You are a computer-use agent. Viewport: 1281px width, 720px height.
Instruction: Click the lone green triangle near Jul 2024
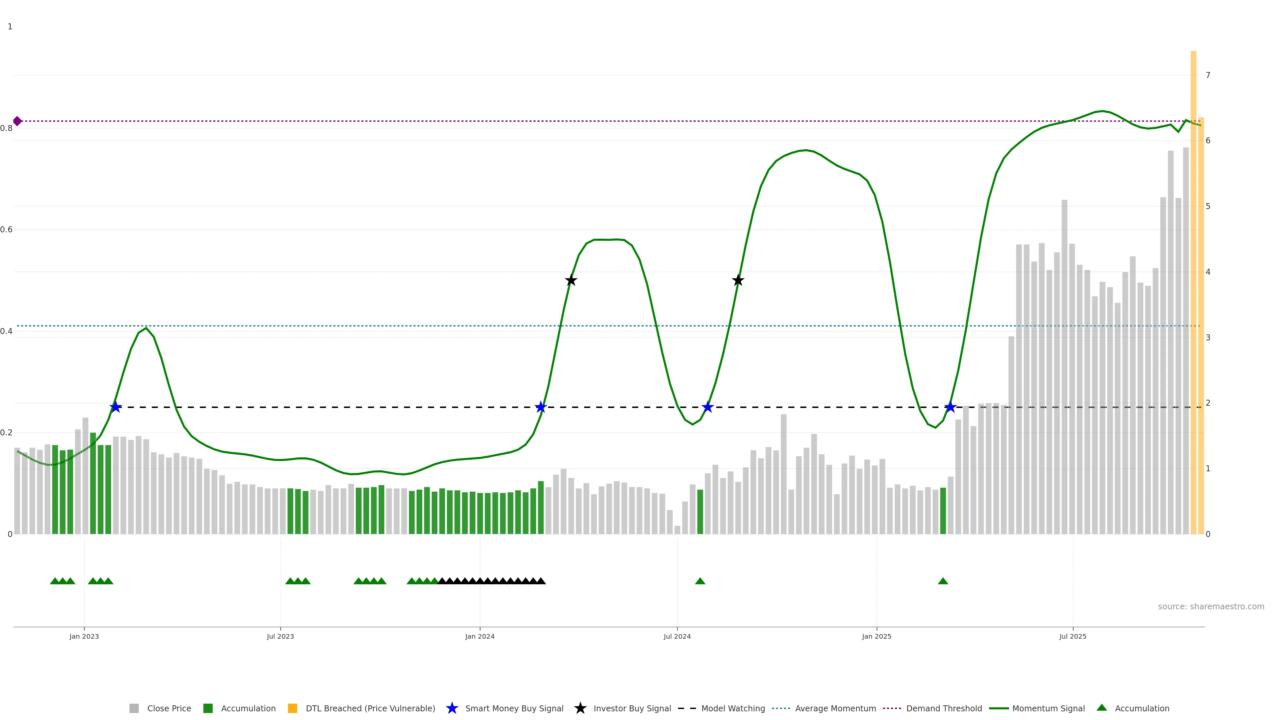700,581
